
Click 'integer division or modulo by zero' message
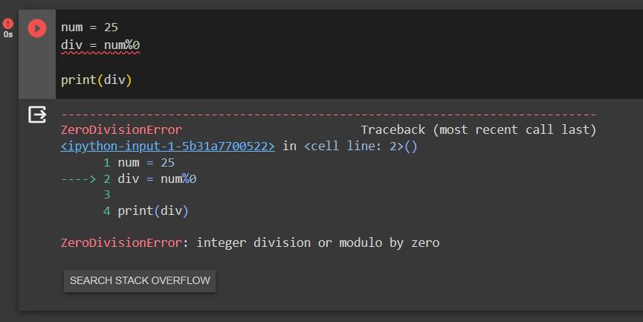pyautogui.click(x=317, y=242)
